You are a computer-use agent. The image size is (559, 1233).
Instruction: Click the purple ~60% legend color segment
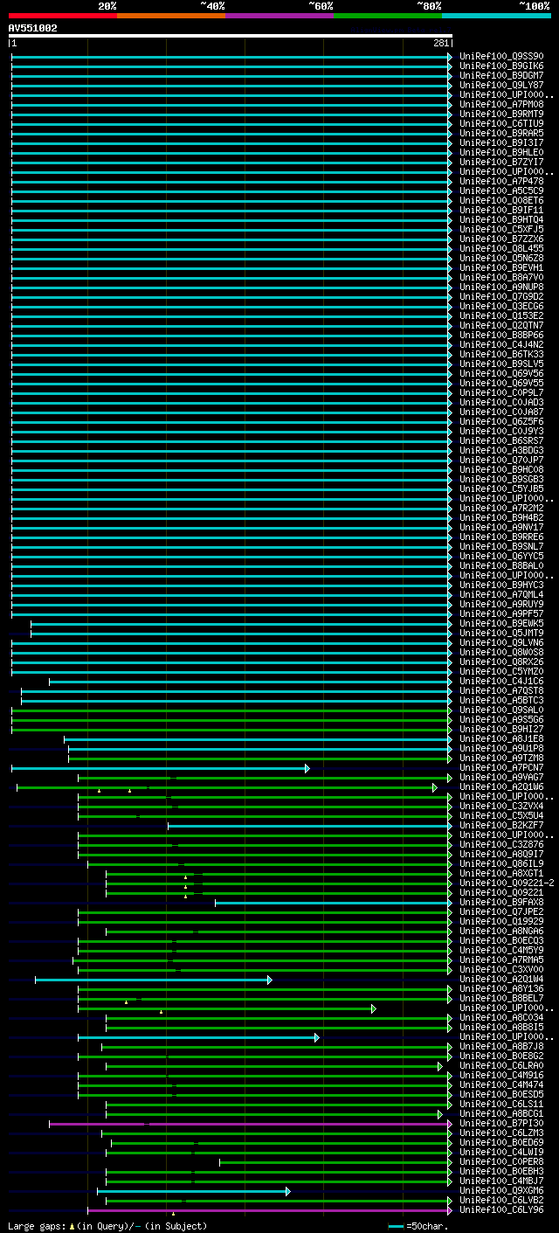279,15
